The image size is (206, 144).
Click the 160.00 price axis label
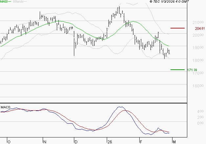click(198, 86)
